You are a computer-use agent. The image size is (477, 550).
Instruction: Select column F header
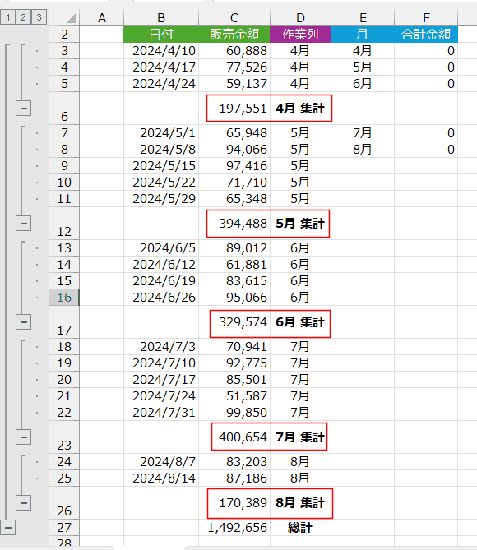(x=426, y=17)
